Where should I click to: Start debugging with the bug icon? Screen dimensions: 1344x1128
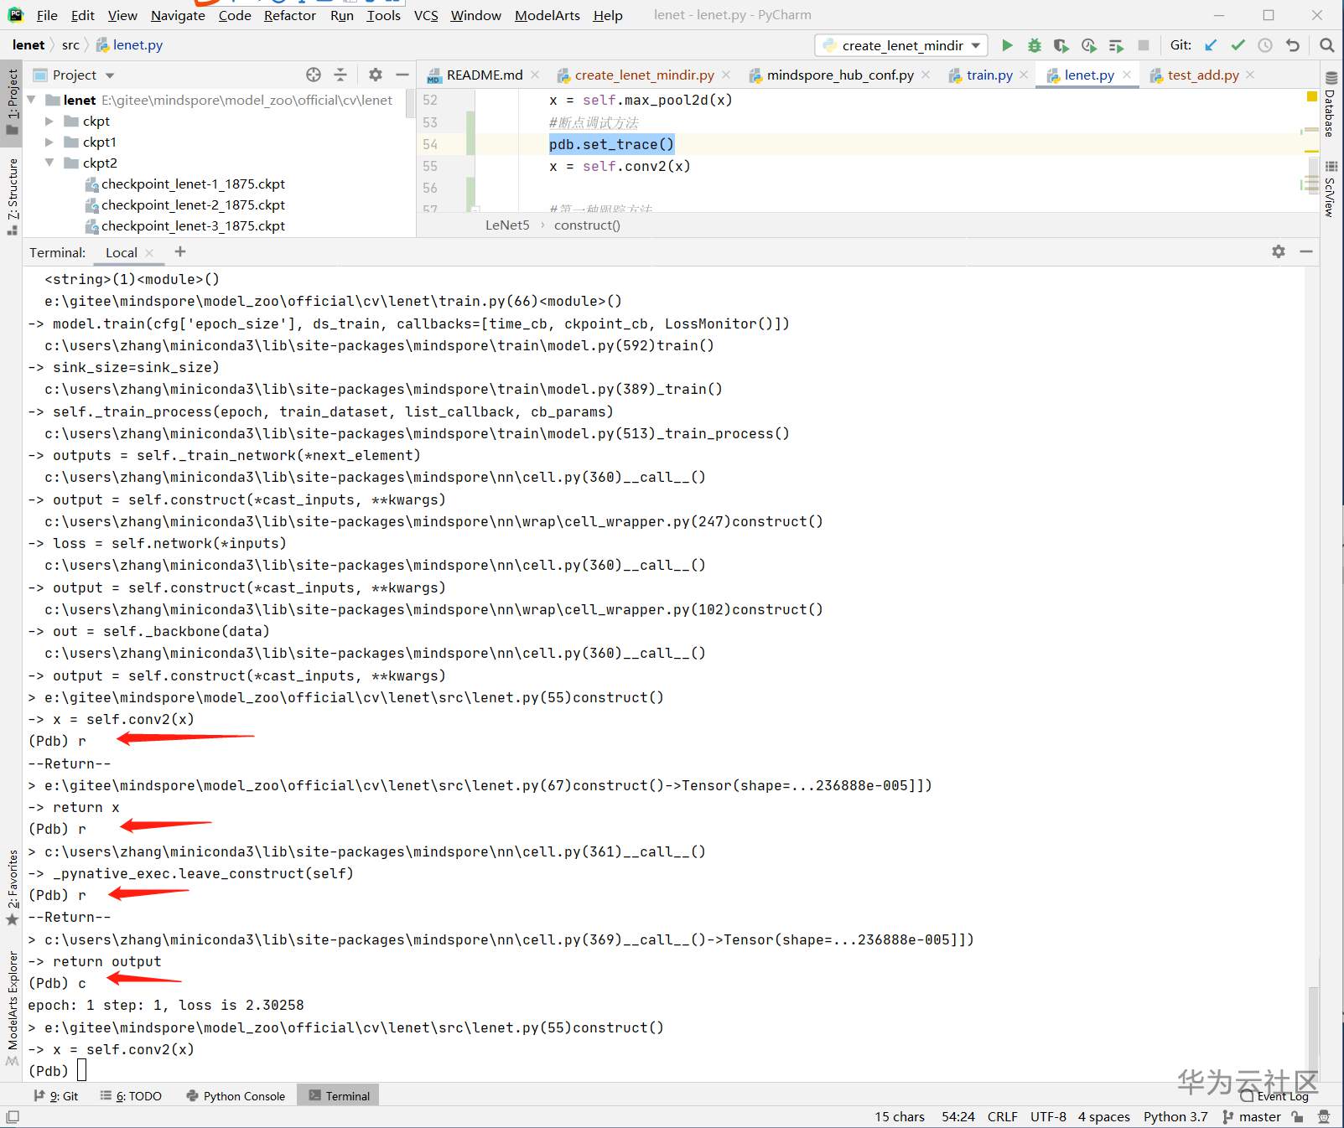1035,45
